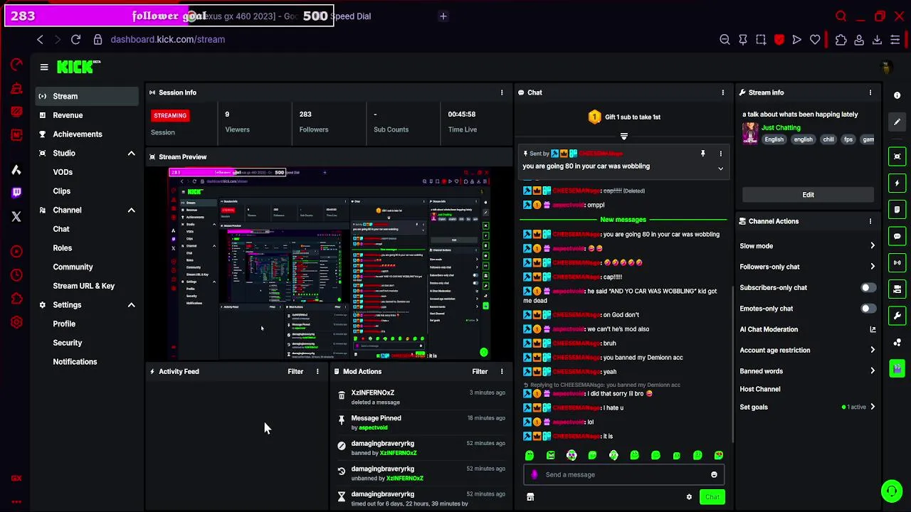
Task: Expand Account age restriction options
Action: [x=873, y=350]
